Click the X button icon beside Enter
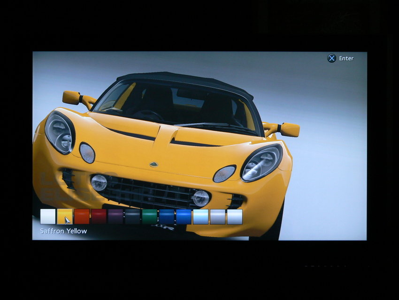Viewport: 399px width, 300px height. (x=331, y=58)
